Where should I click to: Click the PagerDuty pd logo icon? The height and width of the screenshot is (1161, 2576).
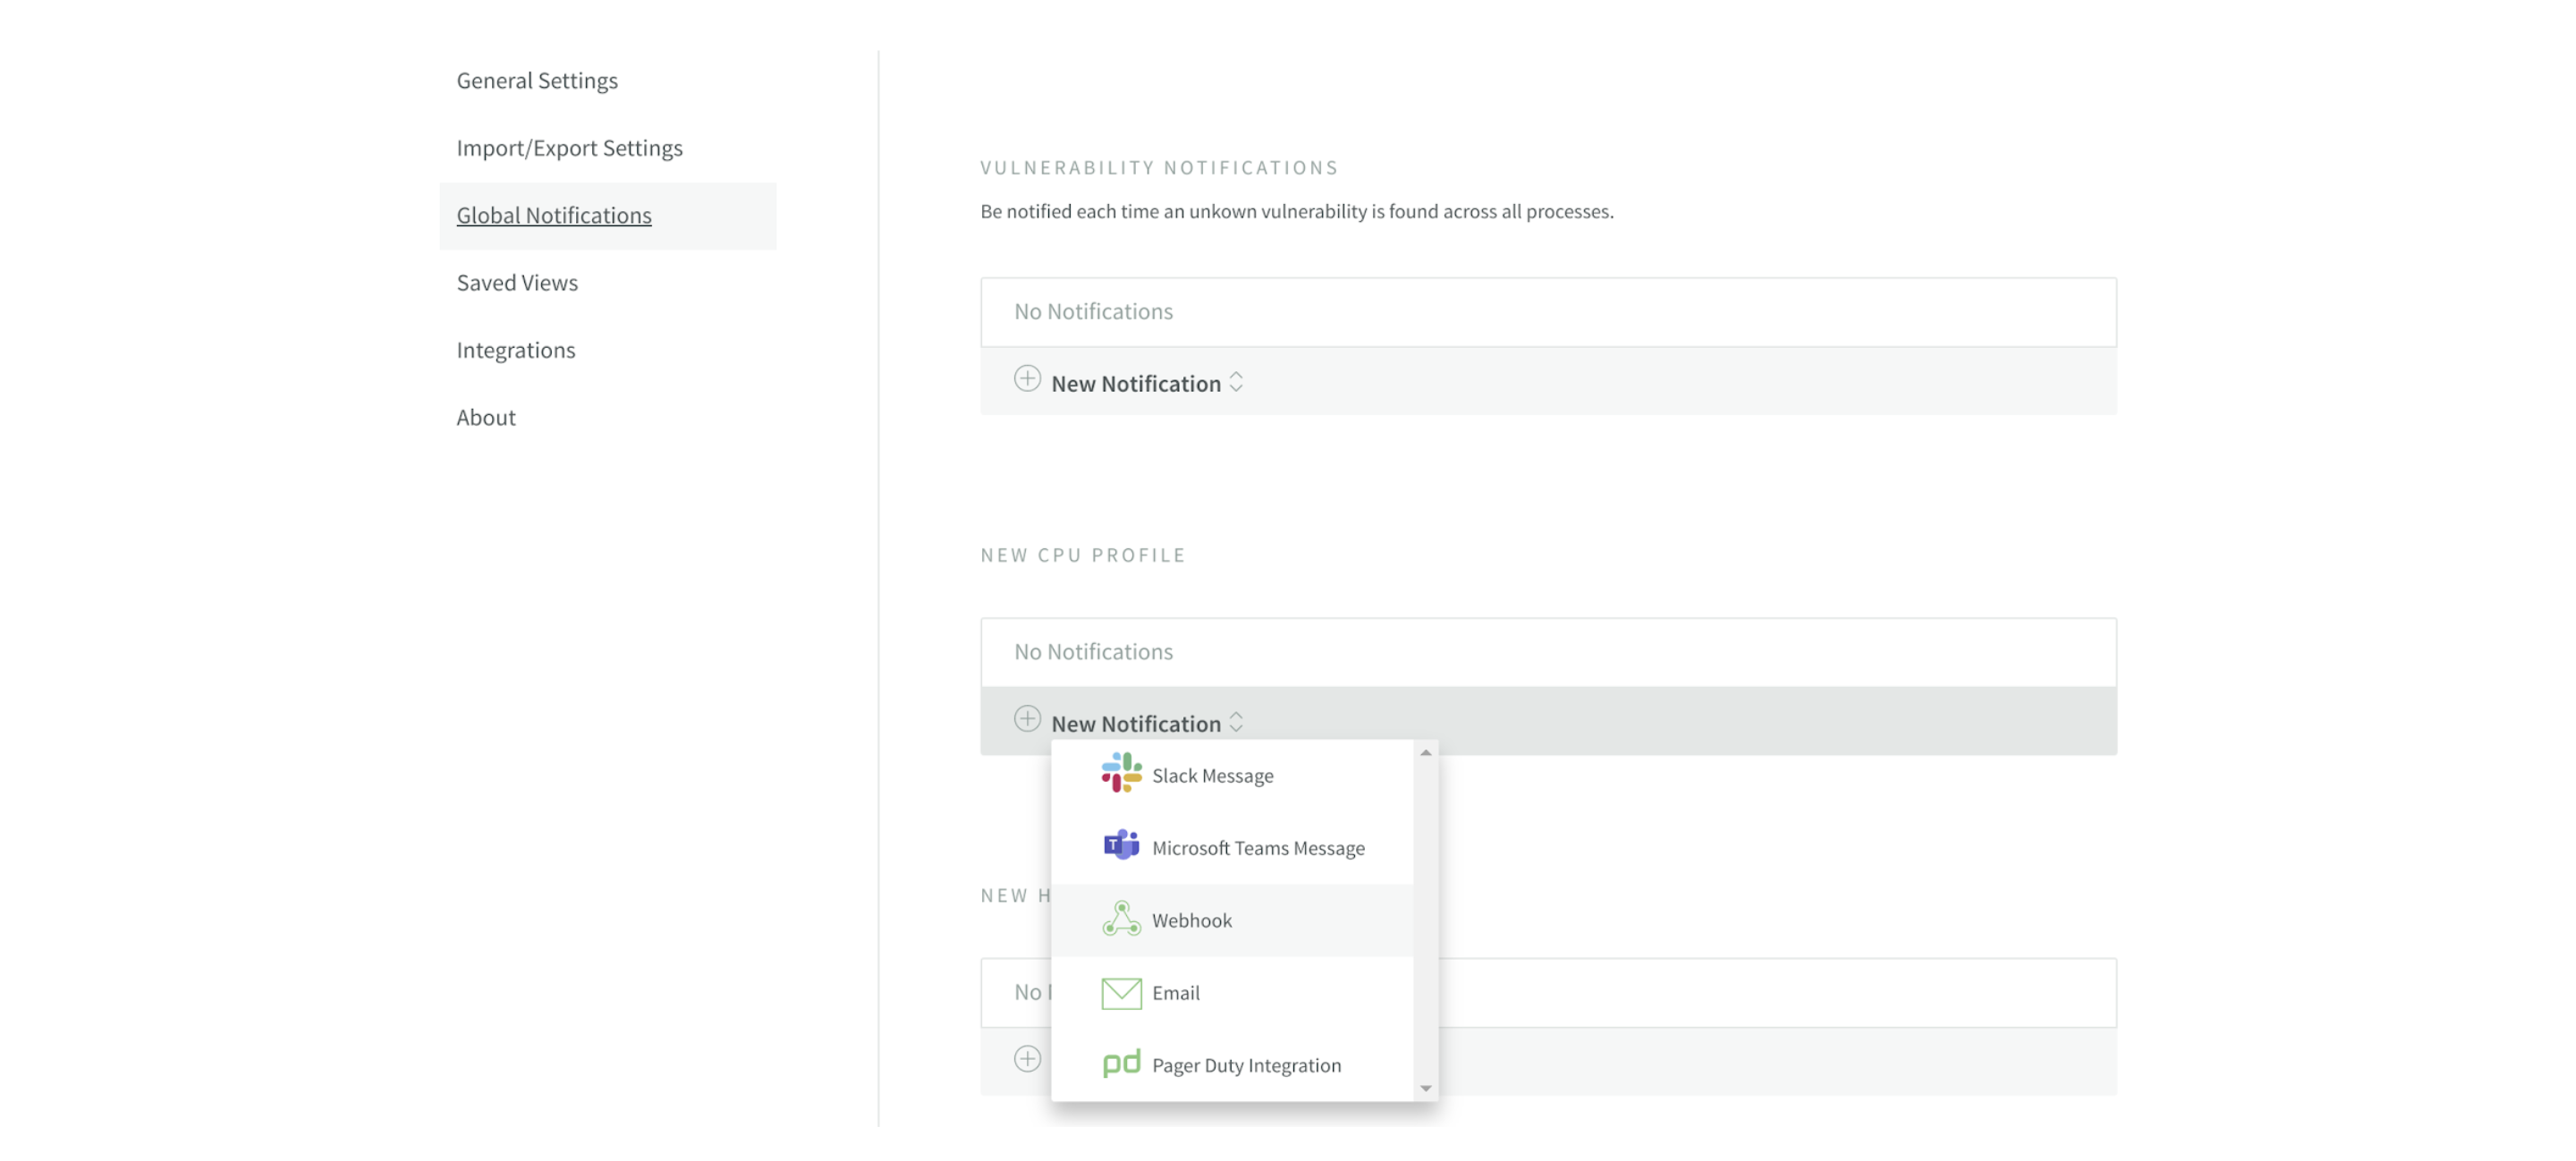[x=1121, y=1064]
